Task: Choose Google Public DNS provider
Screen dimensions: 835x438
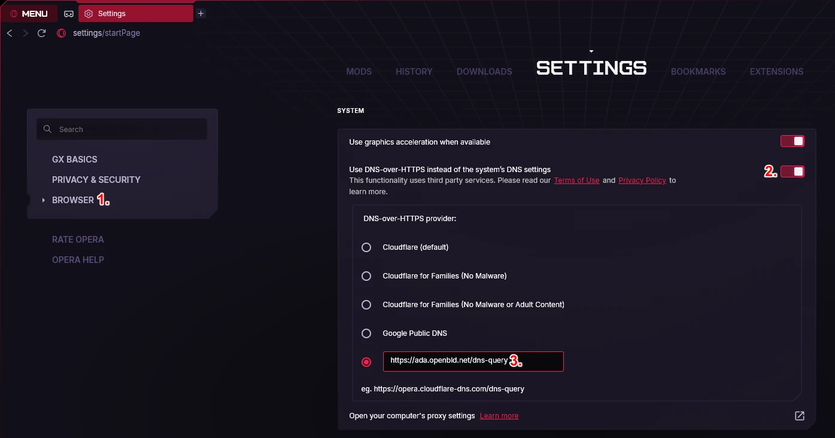Action: 366,333
